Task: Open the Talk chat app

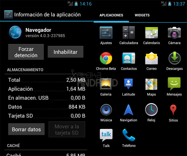Action: 106,138
